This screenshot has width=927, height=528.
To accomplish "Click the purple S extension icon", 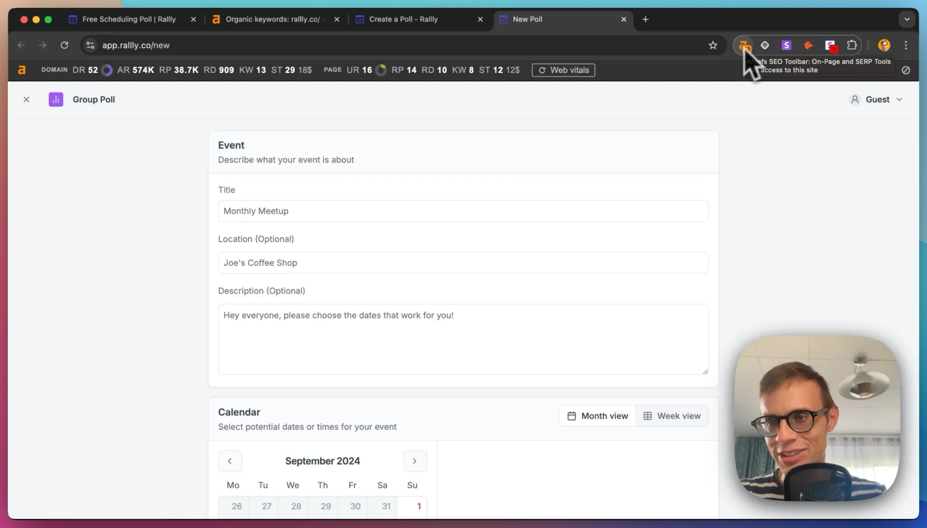I will (x=786, y=45).
